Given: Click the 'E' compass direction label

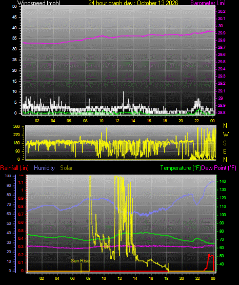Looking at the screenshot, I should coord(225,151).
